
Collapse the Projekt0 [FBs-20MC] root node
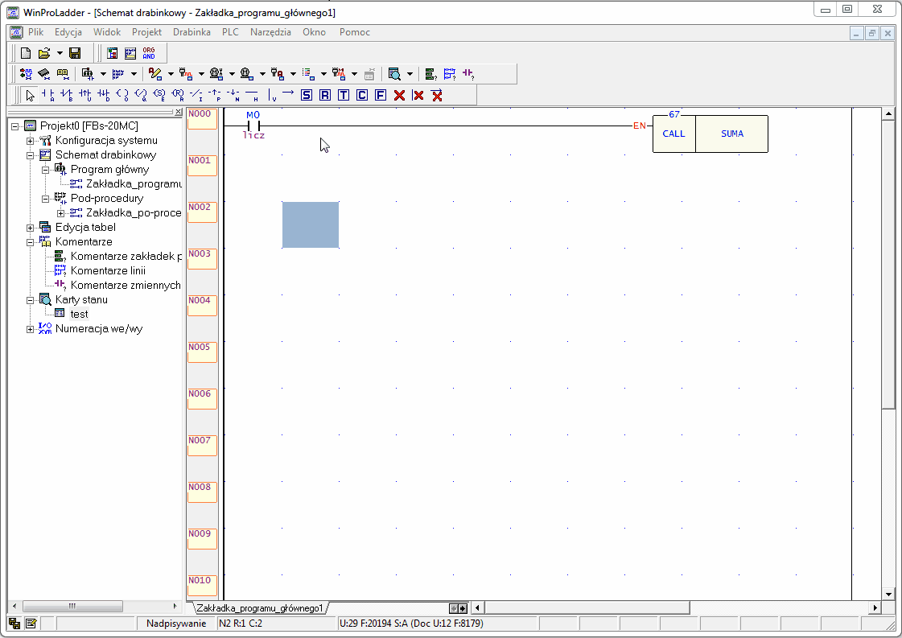point(15,126)
